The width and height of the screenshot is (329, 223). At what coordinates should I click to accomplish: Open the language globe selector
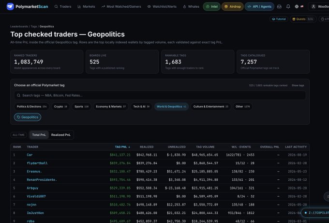tap(299, 6)
